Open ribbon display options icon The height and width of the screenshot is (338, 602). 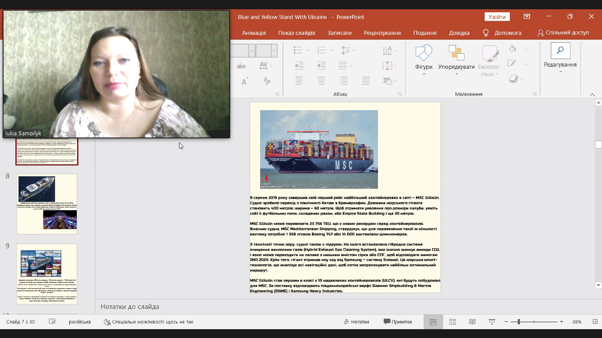point(527,17)
